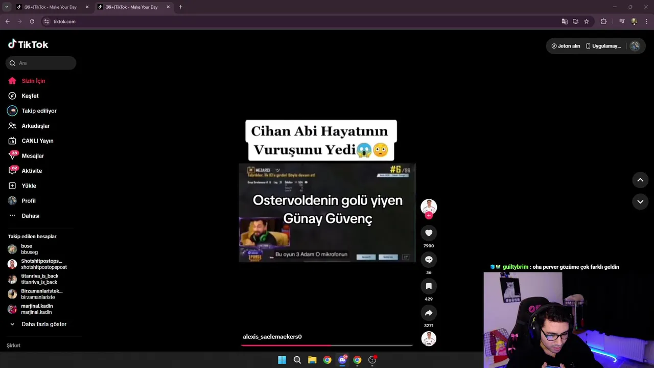Click the TikTok logo

click(x=28, y=44)
